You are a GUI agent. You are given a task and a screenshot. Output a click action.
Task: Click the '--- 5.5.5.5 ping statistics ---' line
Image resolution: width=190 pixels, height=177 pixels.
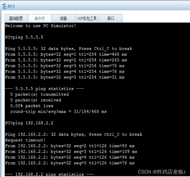pyautogui.click(x=44, y=89)
